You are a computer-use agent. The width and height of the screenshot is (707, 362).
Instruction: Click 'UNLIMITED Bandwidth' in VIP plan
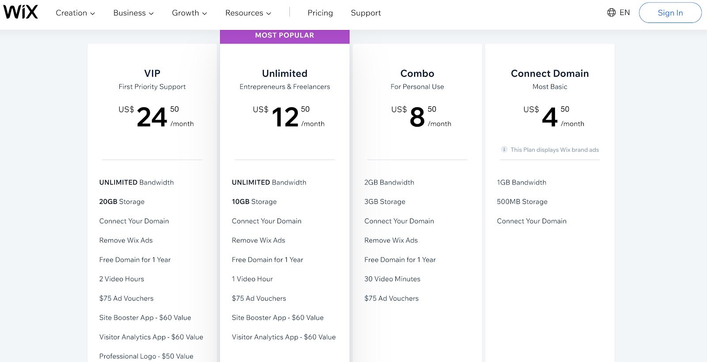click(137, 182)
